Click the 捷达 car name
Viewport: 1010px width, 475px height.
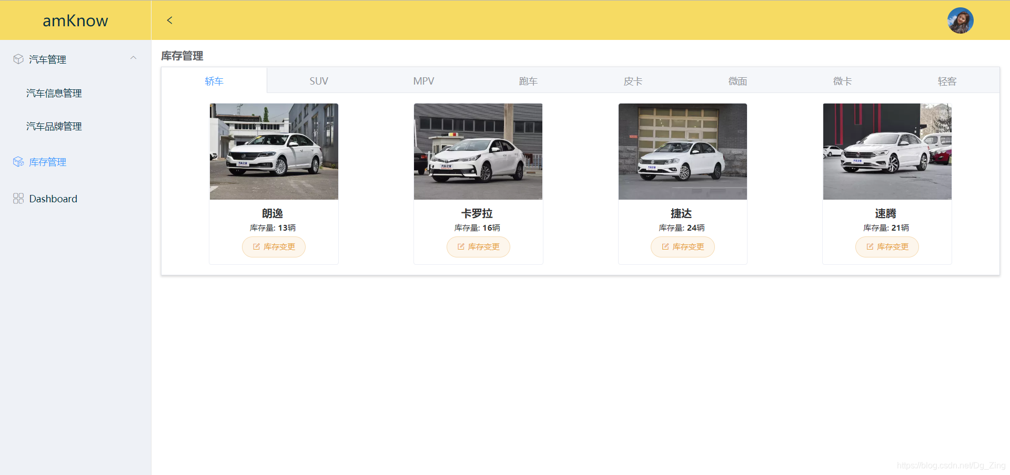pos(681,213)
